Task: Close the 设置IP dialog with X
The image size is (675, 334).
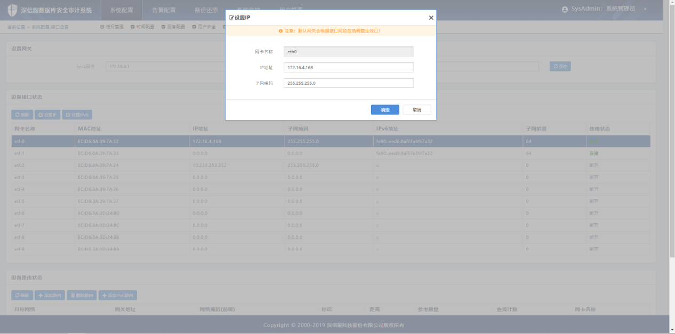Action: 431,18
